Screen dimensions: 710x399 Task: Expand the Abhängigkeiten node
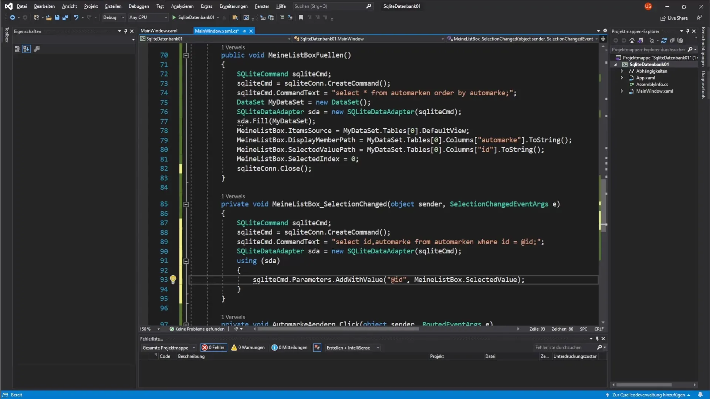click(622, 71)
